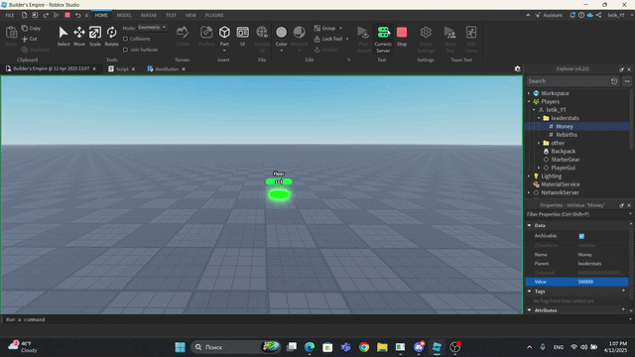
Task: Pop out the Explorer panel
Action: pos(622,69)
